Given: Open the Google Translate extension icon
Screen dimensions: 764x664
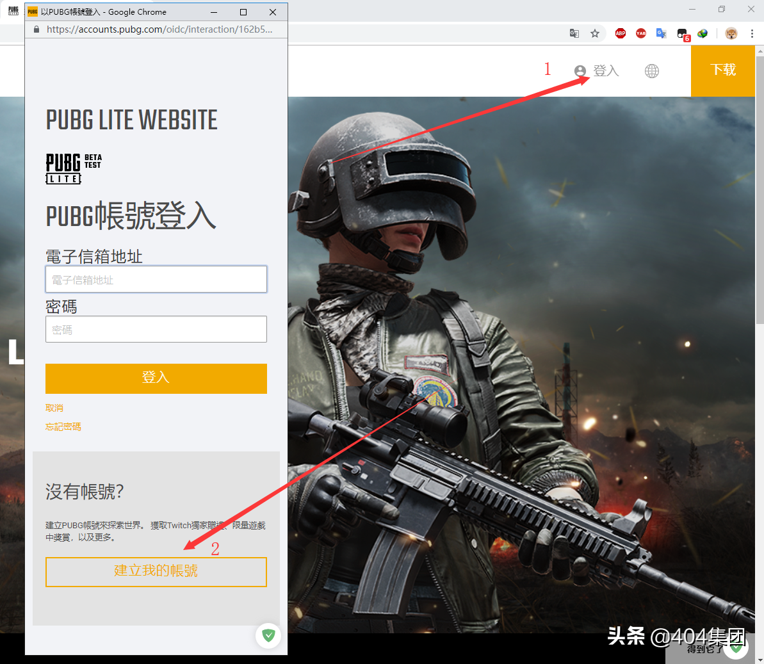Looking at the screenshot, I should point(661,33).
